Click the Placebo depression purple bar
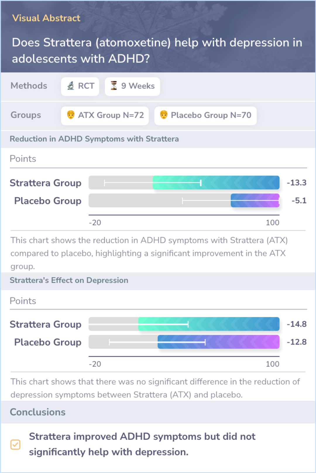The width and height of the screenshot is (316, 473). (x=218, y=342)
